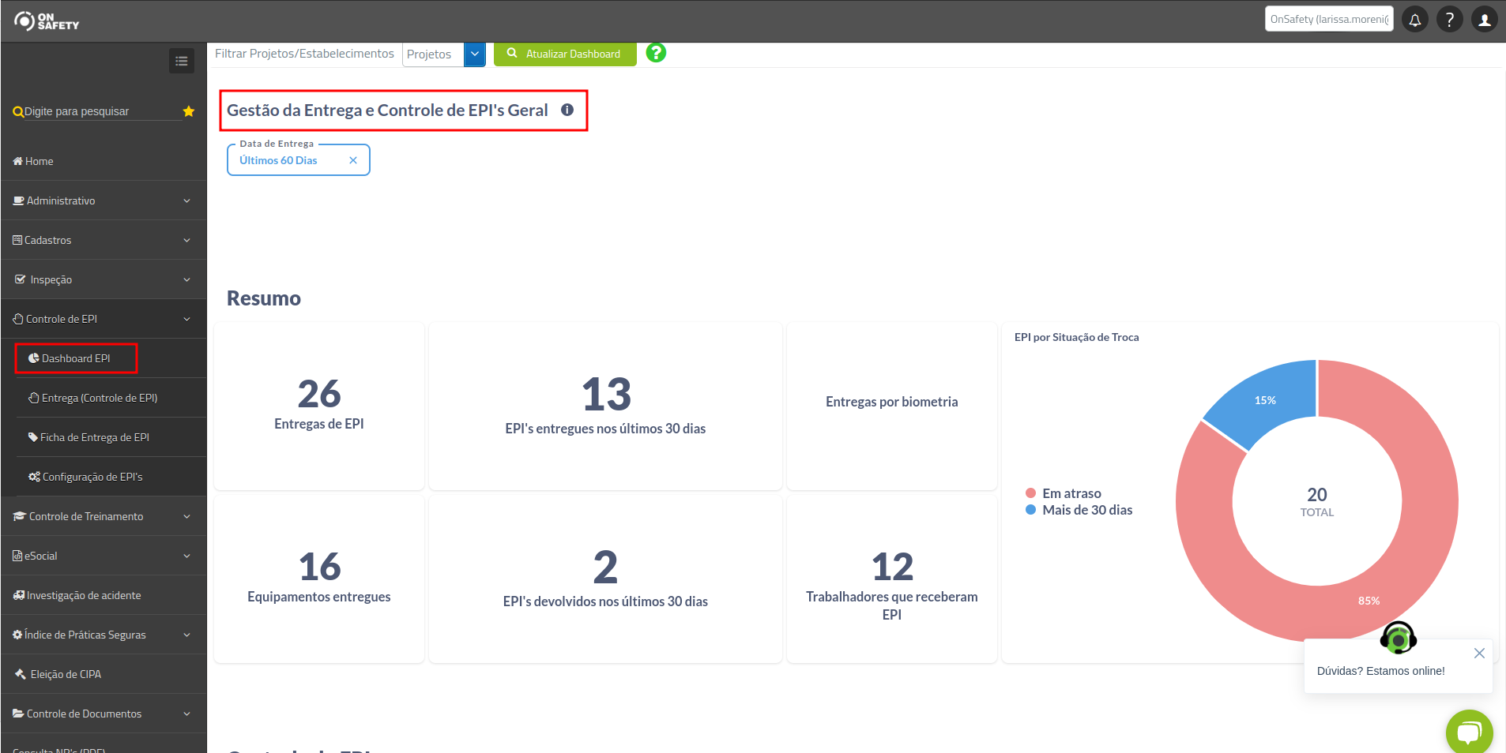Open the notifications bell icon
The image size is (1506, 753).
(1414, 20)
